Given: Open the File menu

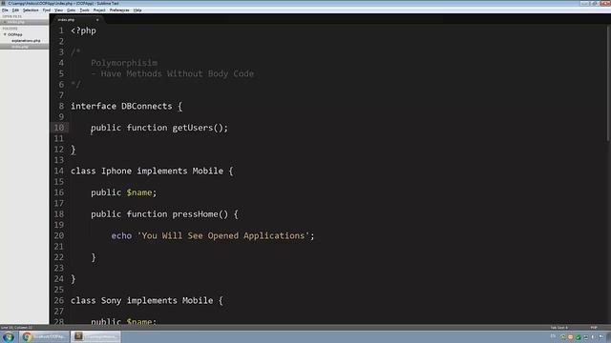Looking at the screenshot, I should pyautogui.click(x=5, y=10).
